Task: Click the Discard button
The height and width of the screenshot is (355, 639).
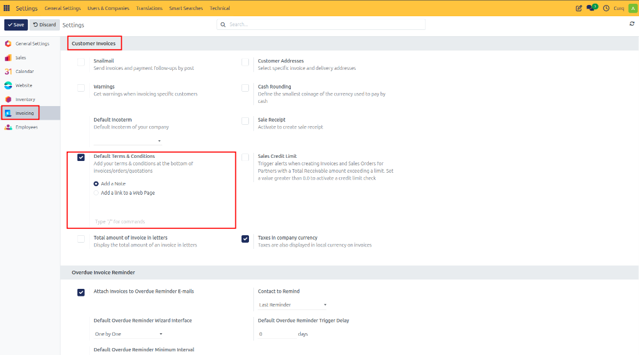Action: click(44, 25)
